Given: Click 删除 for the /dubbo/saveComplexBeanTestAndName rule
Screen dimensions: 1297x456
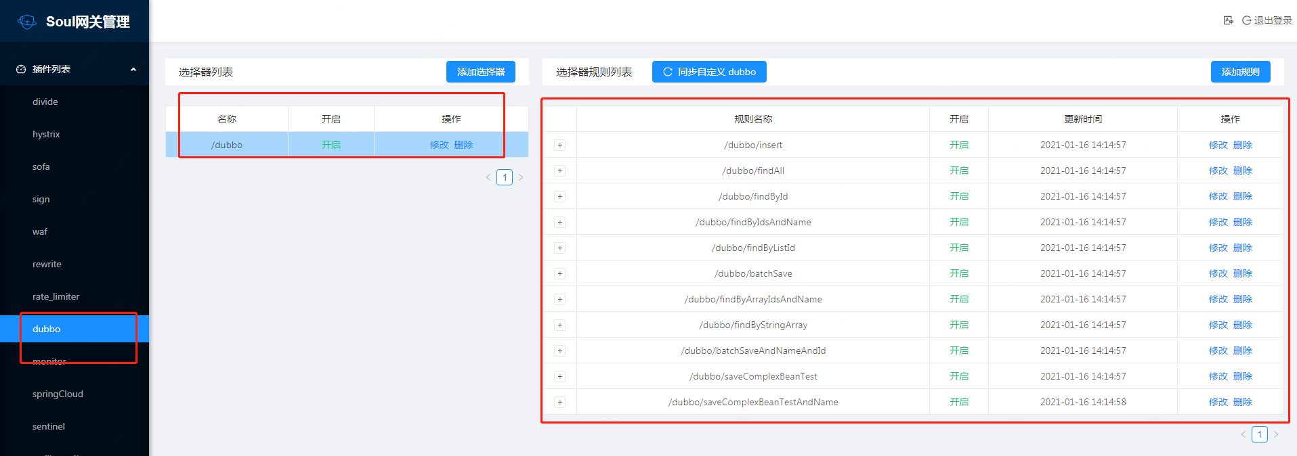Looking at the screenshot, I should [1243, 402].
